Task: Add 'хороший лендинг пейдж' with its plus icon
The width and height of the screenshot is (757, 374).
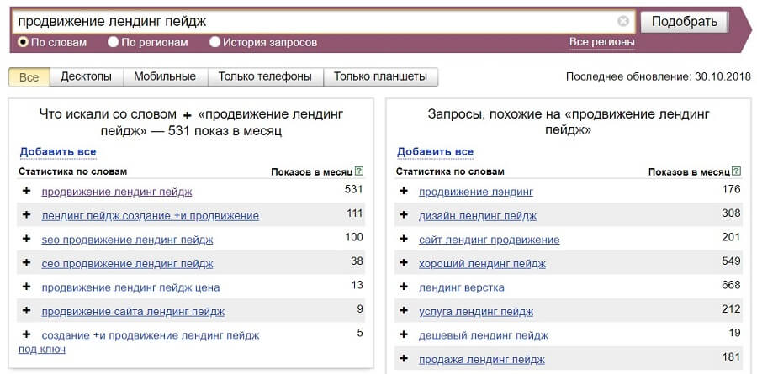Action: coord(404,262)
